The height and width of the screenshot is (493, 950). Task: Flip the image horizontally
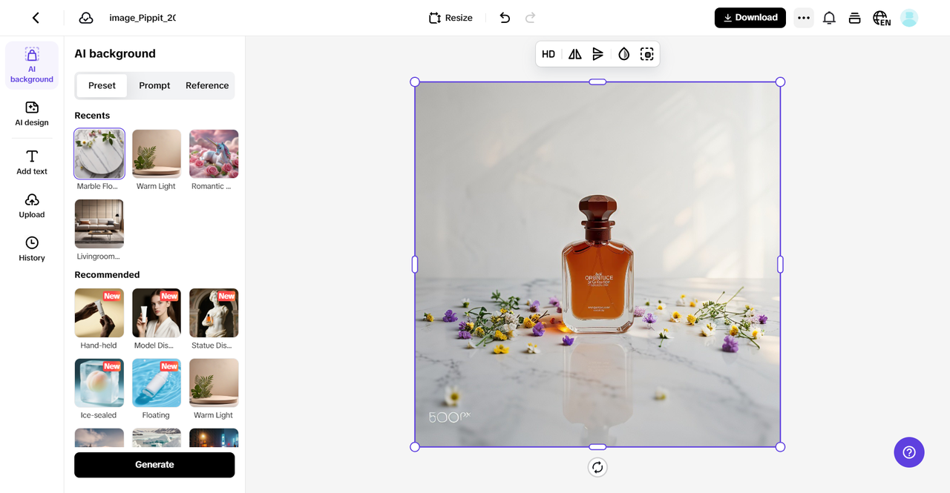(574, 53)
